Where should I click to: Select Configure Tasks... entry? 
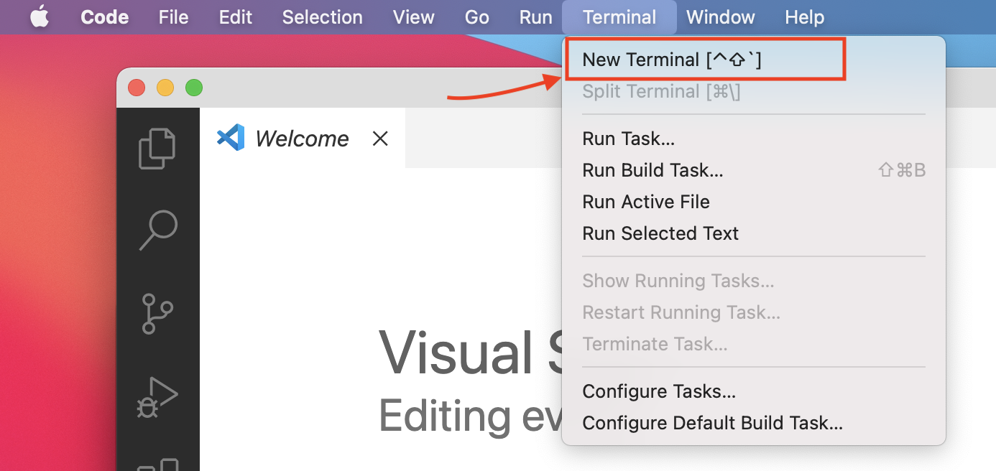(x=754, y=391)
